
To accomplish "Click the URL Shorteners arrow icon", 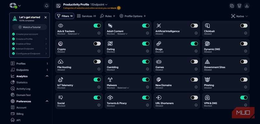I will 159,97.
